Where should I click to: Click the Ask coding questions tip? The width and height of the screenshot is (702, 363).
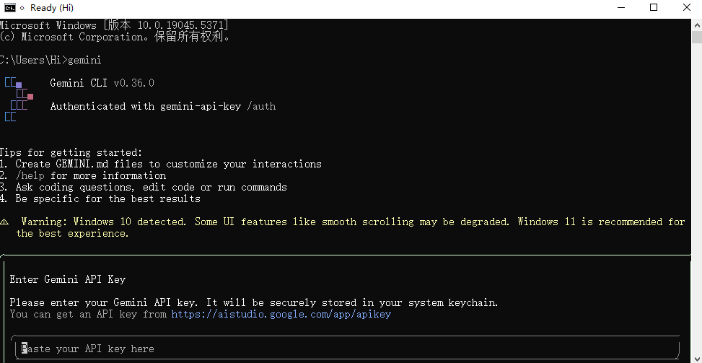(x=144, y=187)
